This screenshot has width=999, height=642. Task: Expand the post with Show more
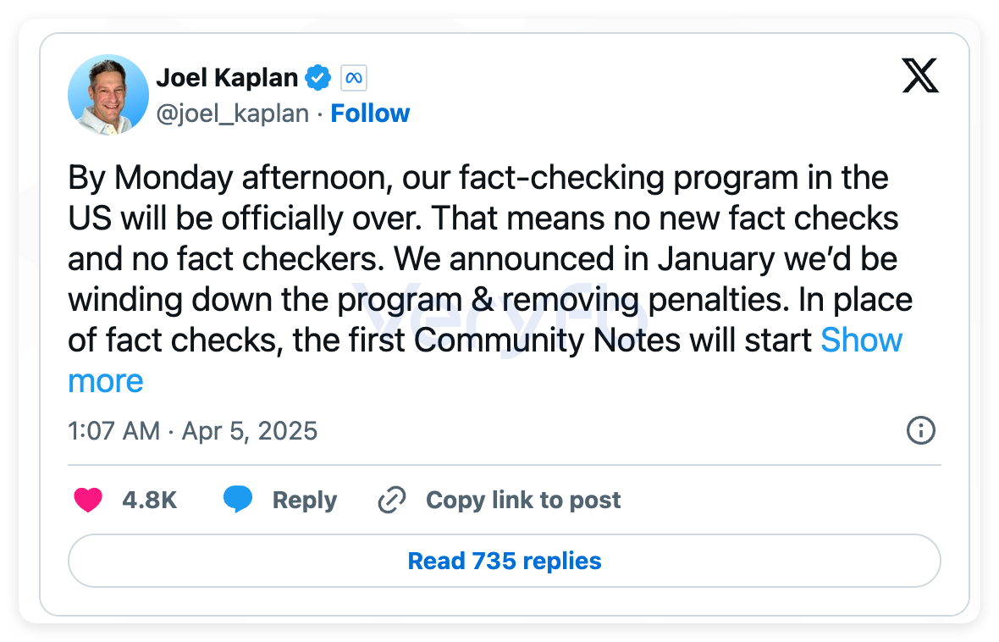(x=861, y=340)
